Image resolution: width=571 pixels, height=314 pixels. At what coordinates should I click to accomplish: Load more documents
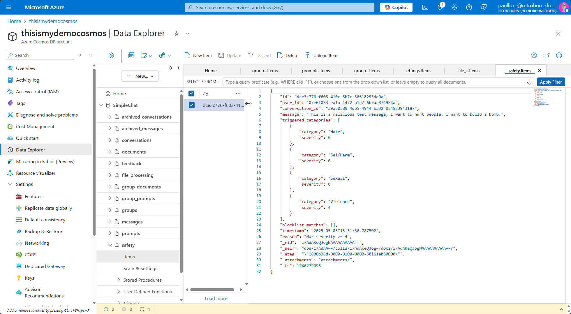pyautogui.click(x=216, y=298)
